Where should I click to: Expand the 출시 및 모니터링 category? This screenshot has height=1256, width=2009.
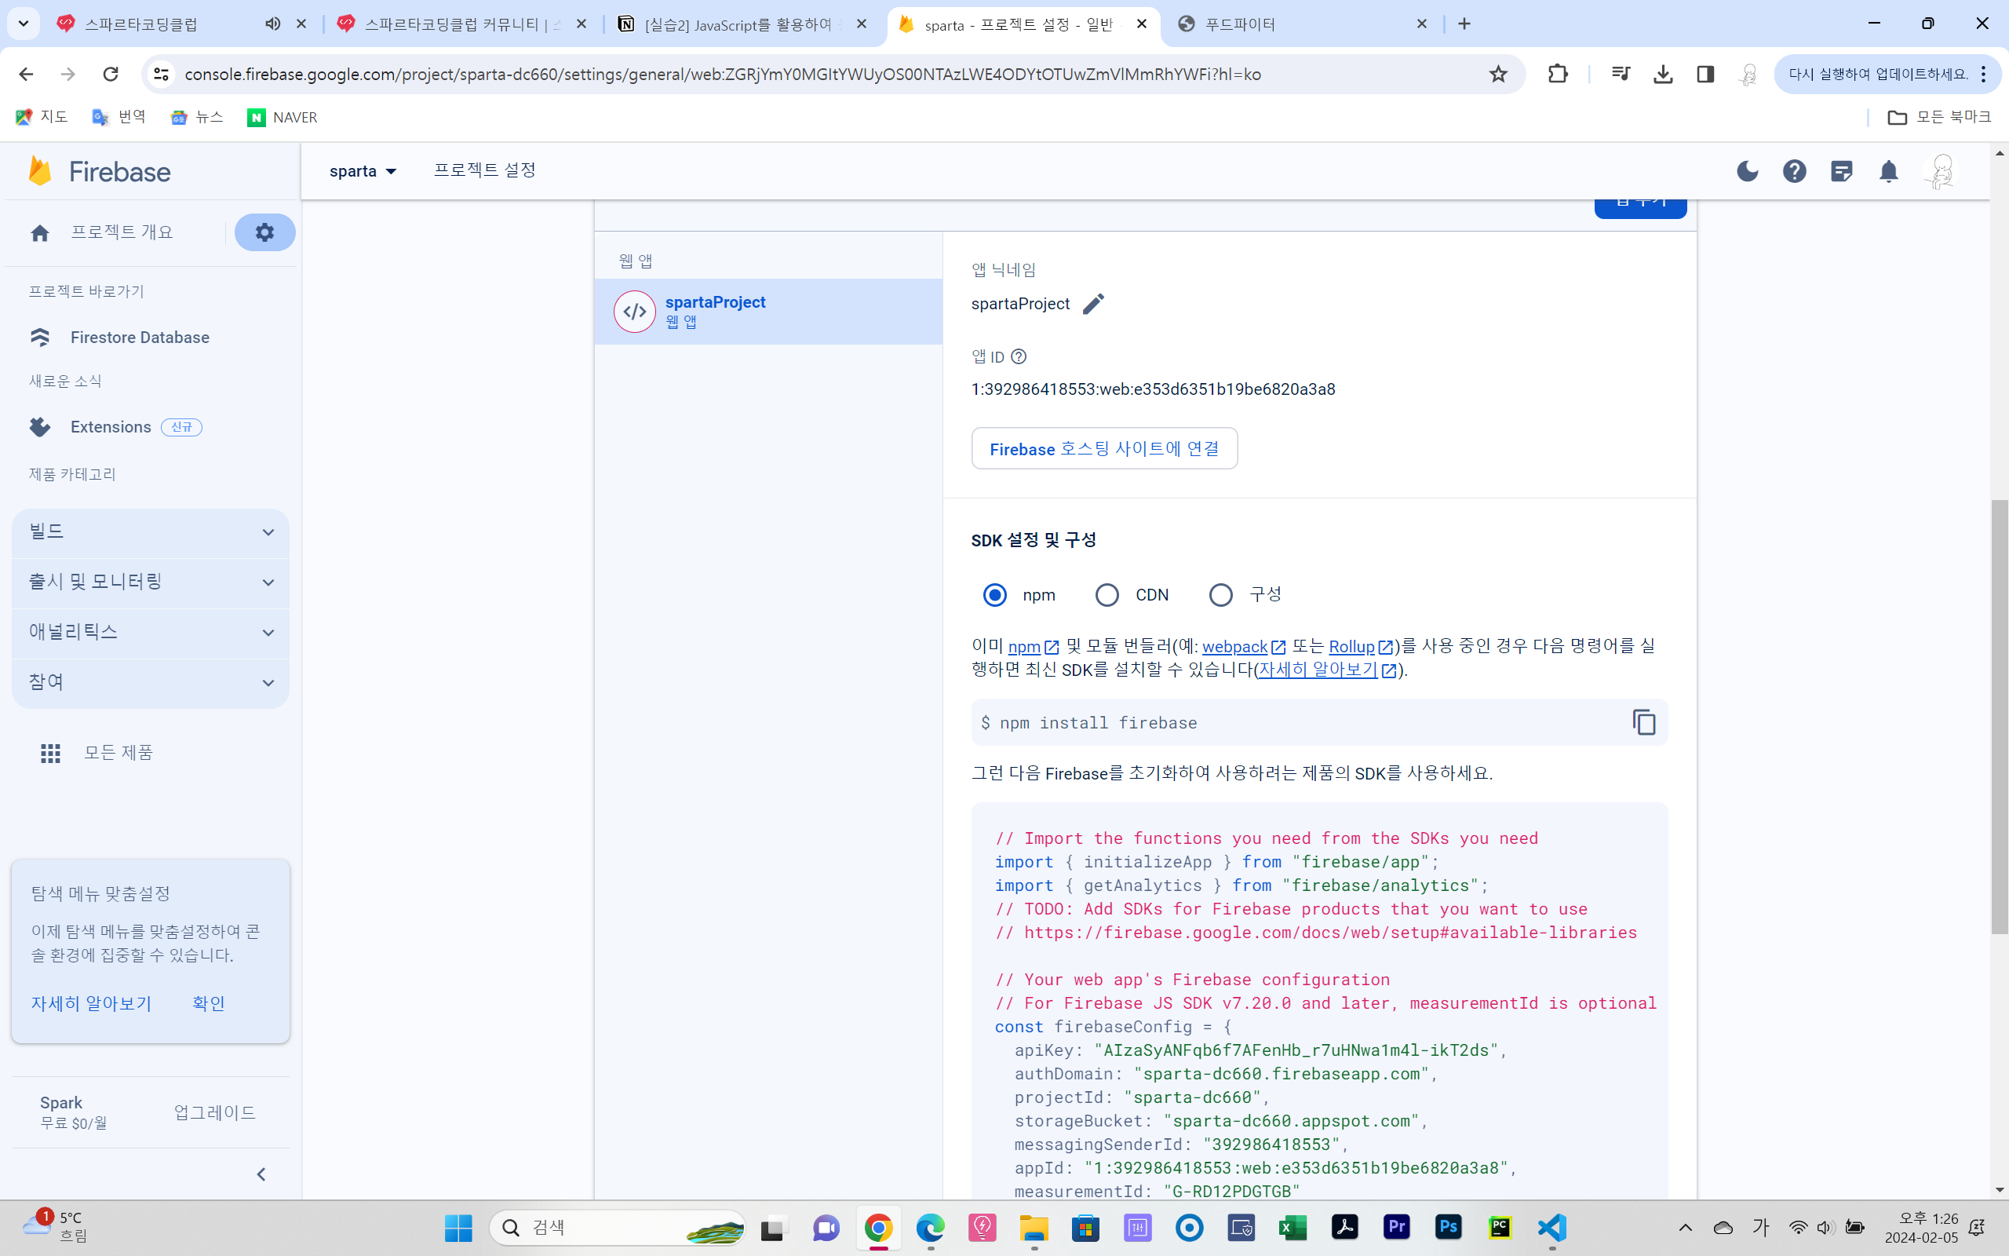(x=150, y=582)
